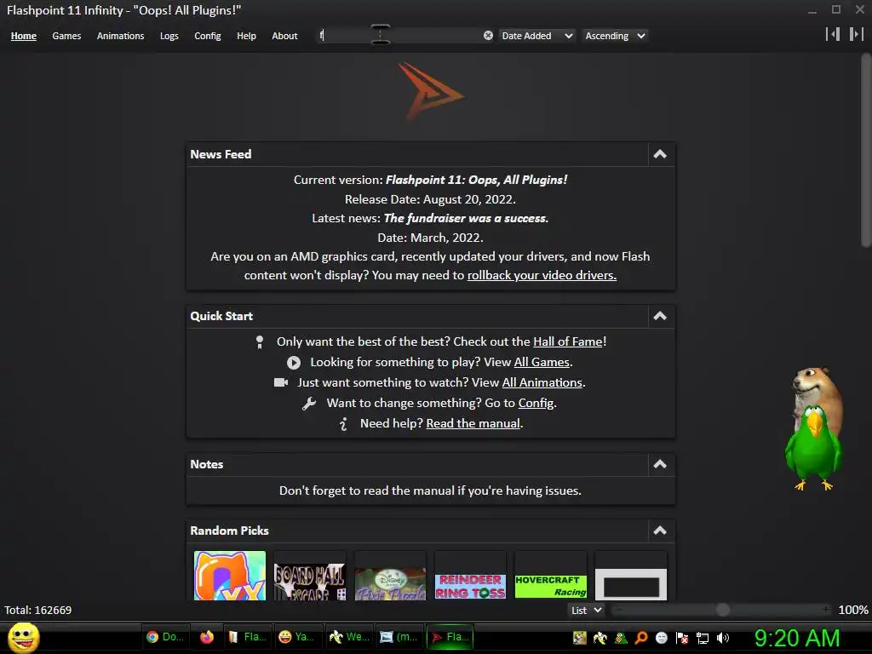Open the List layout dropdown
Image resolution: width=872 pixels, height=654 pixels.
[586, 610]
